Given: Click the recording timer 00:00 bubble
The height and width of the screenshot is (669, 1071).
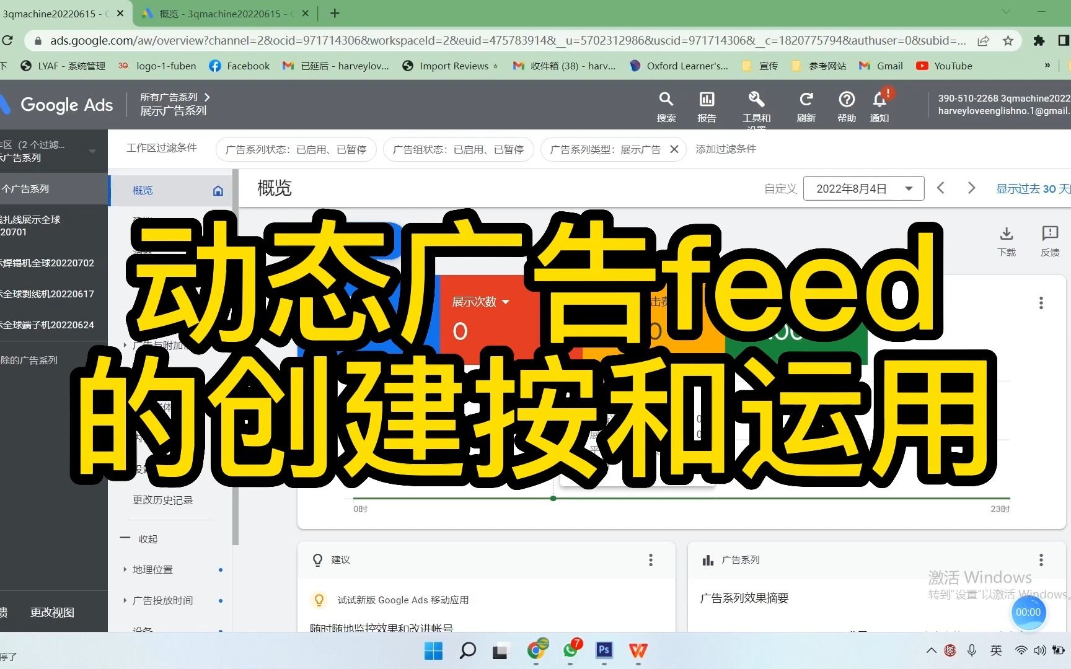Looking at the screenshot, I should click(1028, 612).
